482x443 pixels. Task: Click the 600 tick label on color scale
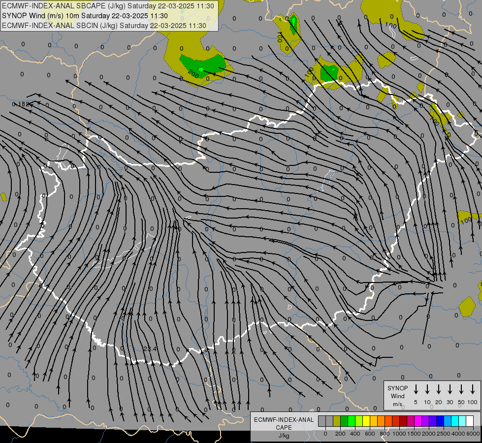(370, 434)
